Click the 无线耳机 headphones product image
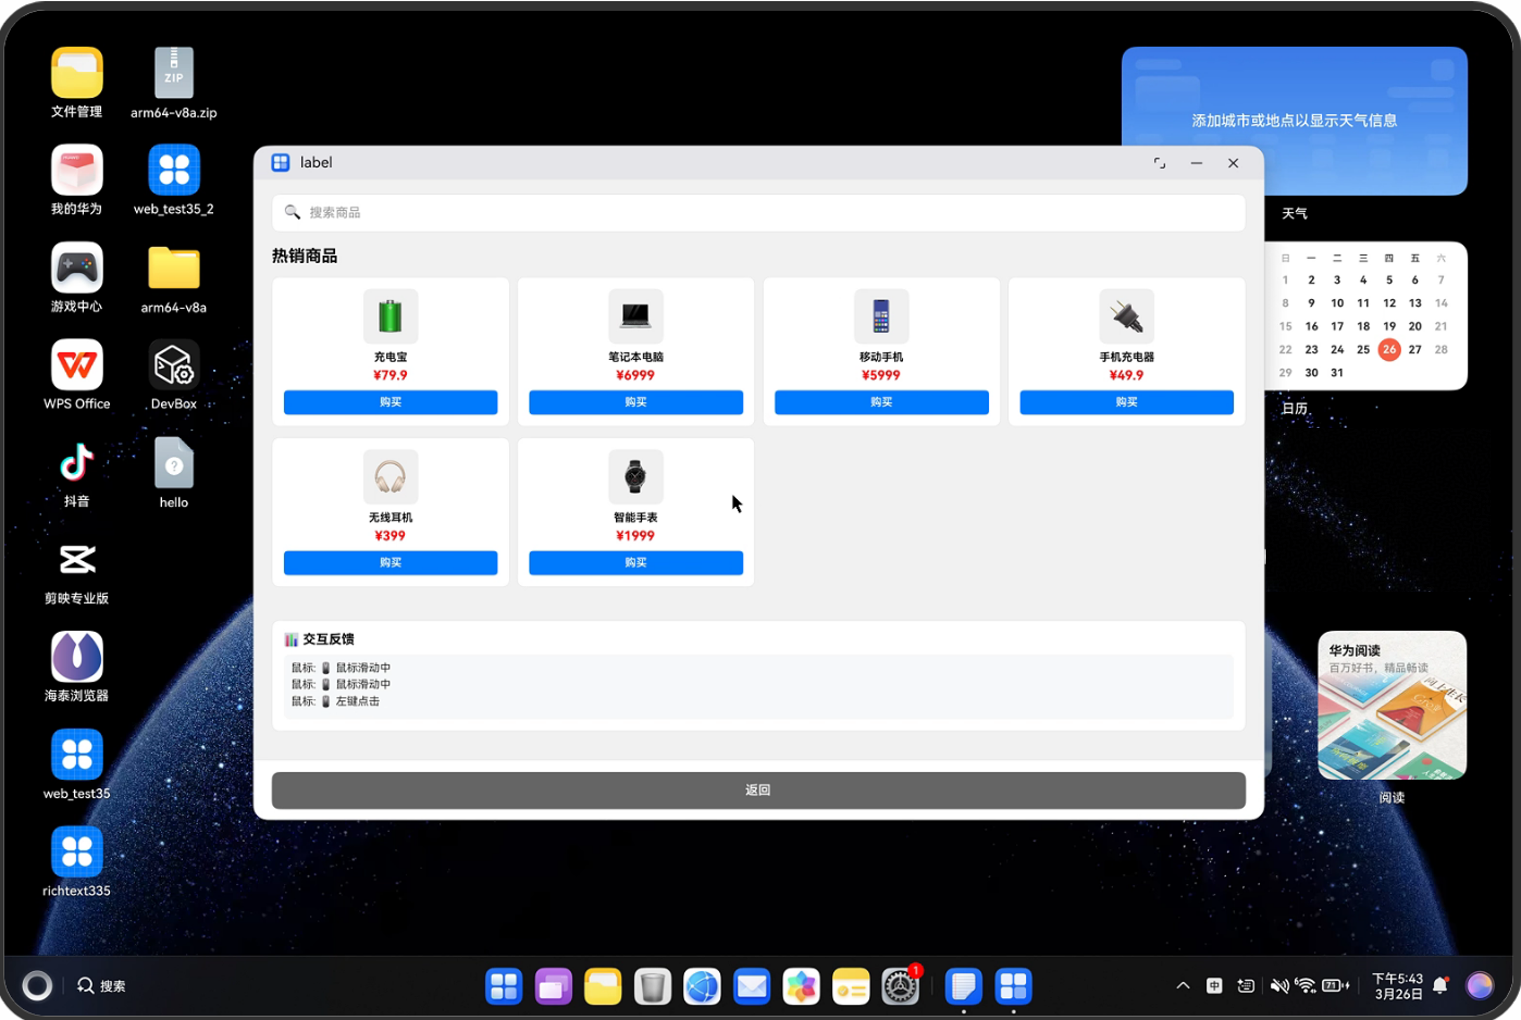Viewport: 1521px width, 1020px height. 390,476
